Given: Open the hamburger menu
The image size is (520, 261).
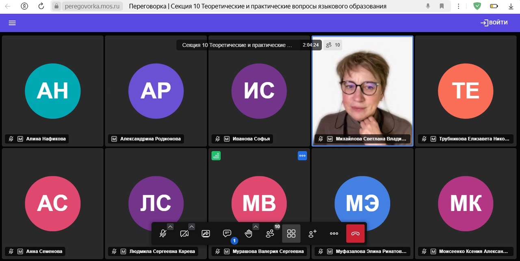Looking at the screenshot, I should (x=12, y=23).
